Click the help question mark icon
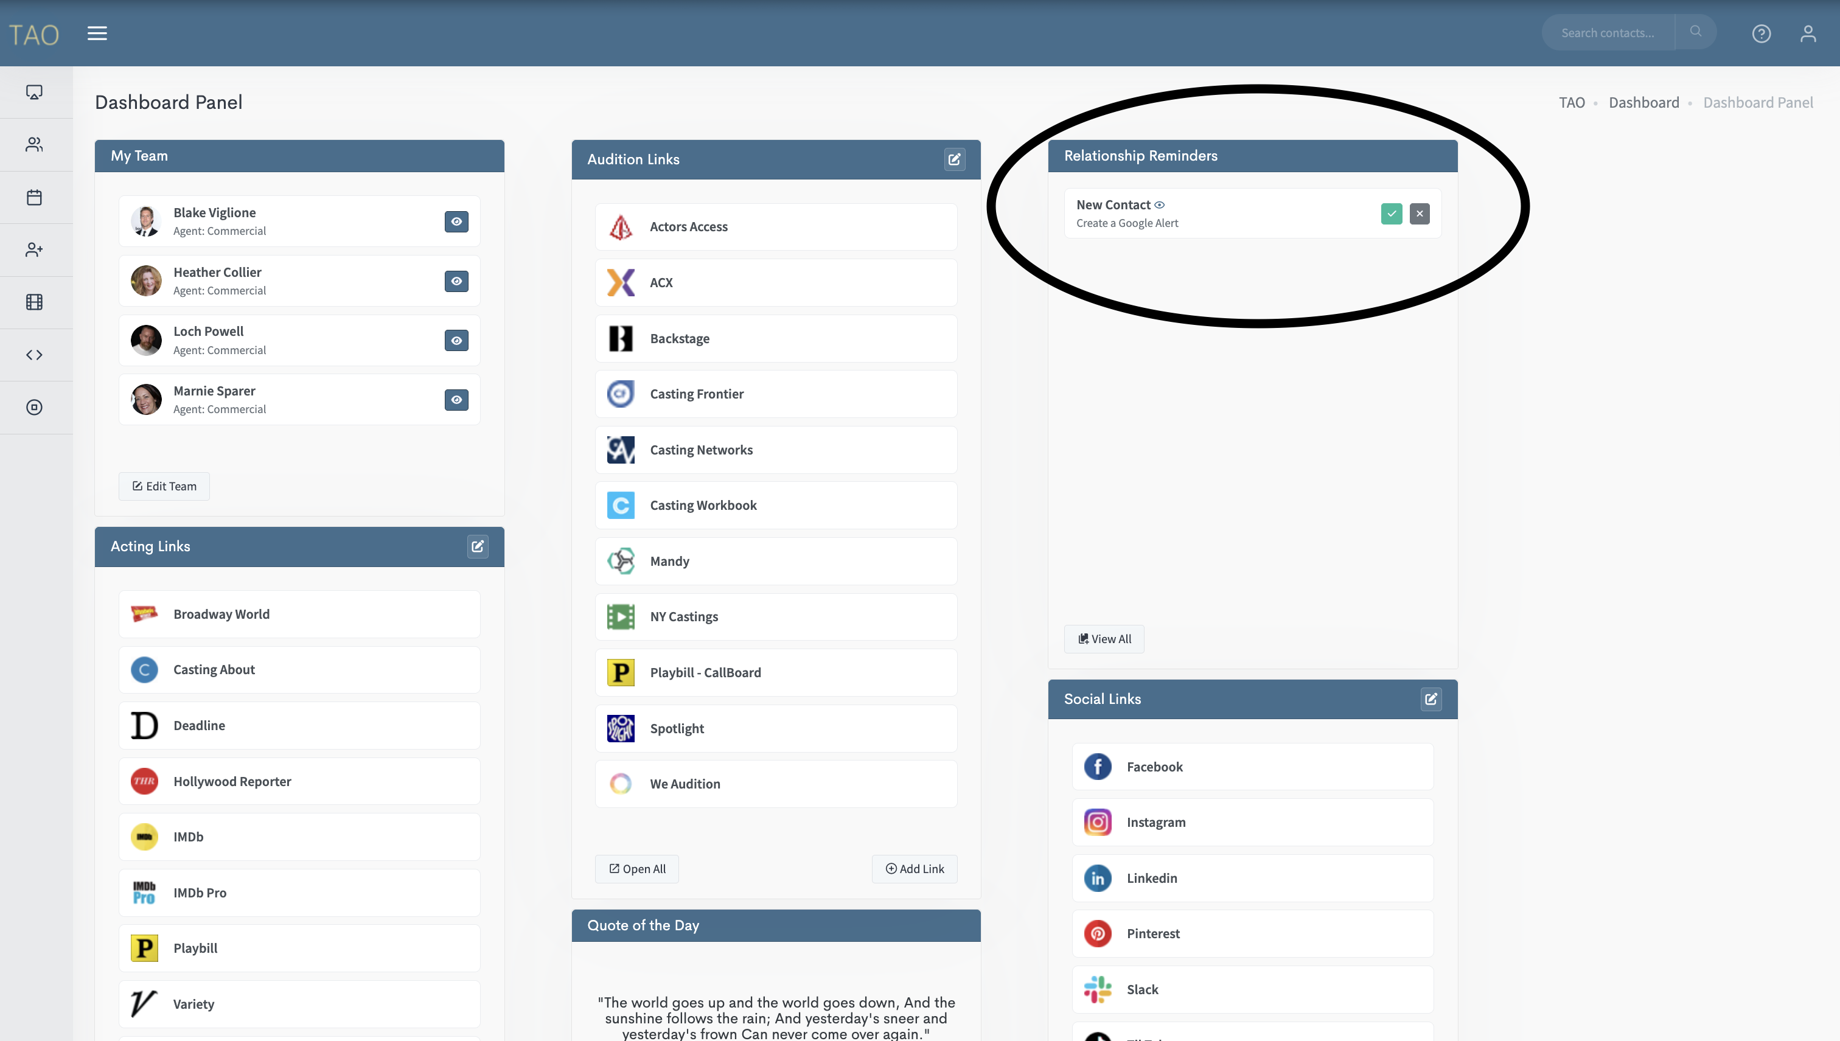 click(1761, 33)
